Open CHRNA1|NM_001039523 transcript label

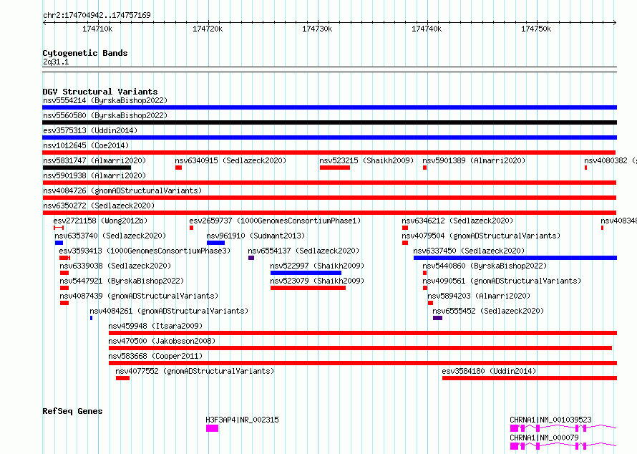pyautogui.click(x=550, y=420)
